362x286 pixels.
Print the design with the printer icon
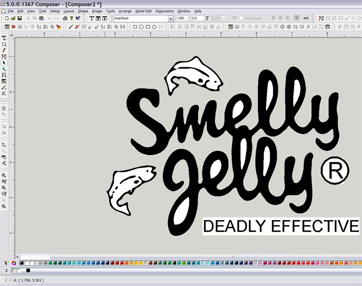[x=65, y=18]
